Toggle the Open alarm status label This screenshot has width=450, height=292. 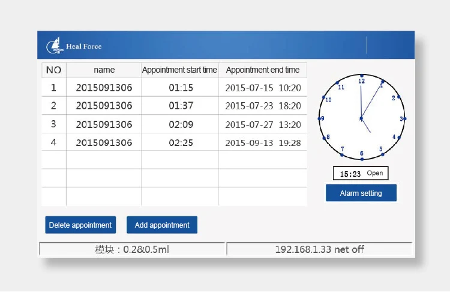pyautogui.click(x=375, y=174)
